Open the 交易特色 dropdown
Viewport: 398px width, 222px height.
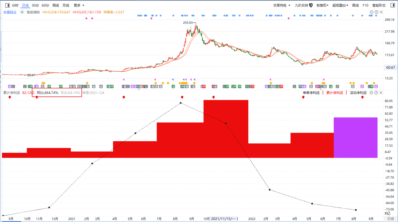coord(282,5)
